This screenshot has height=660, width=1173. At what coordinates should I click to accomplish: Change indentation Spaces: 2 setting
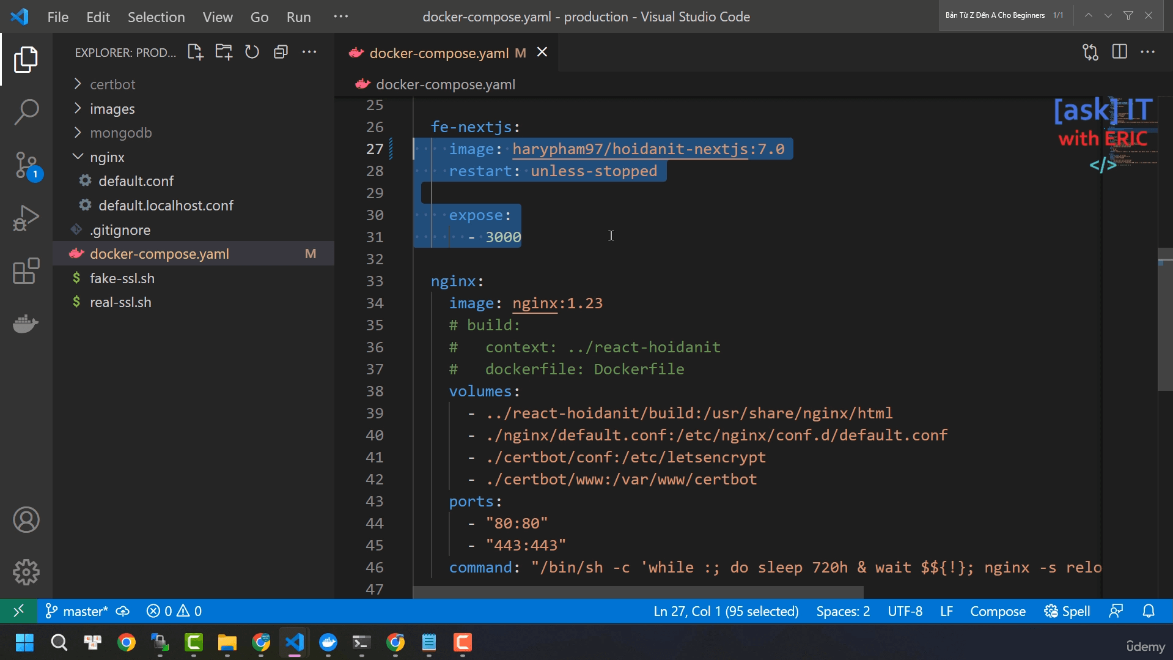(843, 611)
